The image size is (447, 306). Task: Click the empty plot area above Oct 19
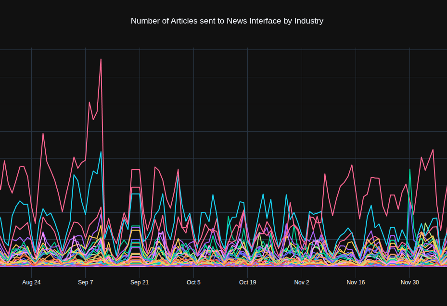247,96
